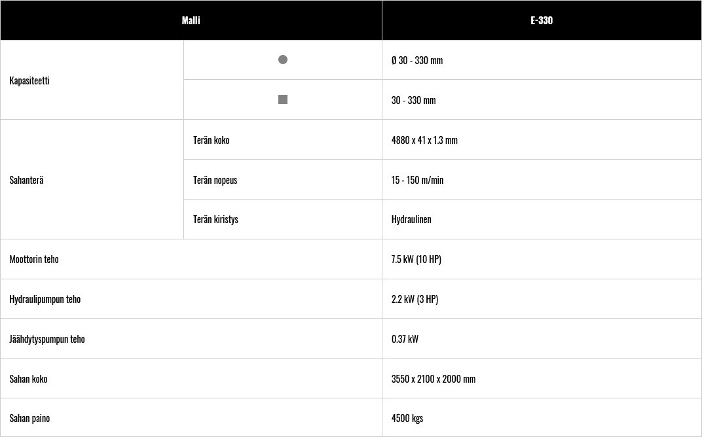Select the Hydraulipumpun teho label
The image size is (702, 437).
tap(45, 299)
